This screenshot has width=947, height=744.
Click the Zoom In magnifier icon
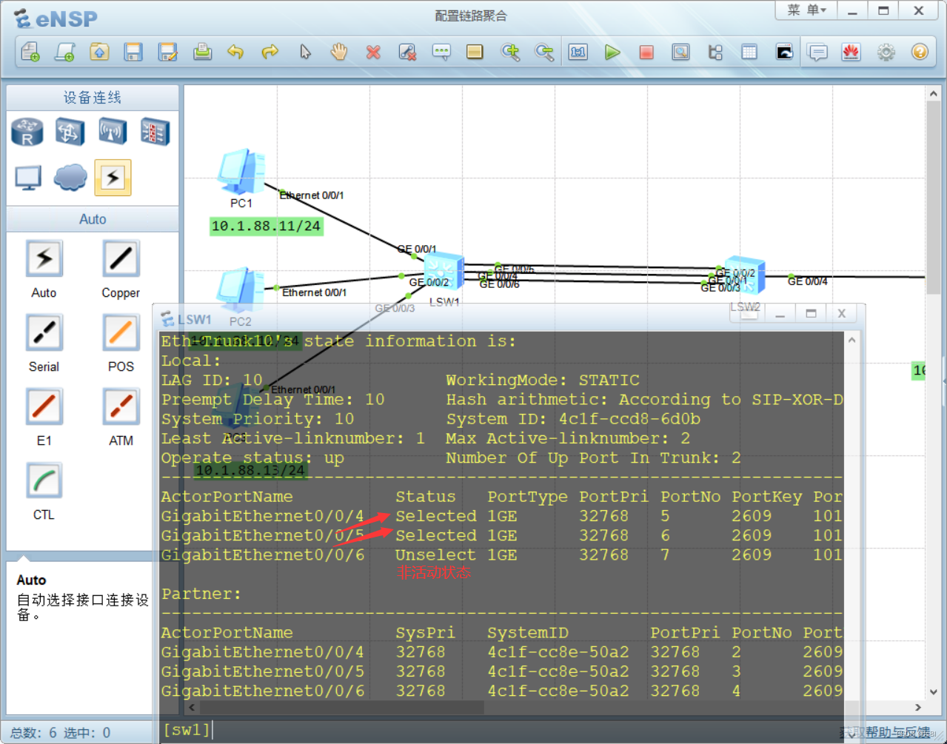click(x=510, y=53)
